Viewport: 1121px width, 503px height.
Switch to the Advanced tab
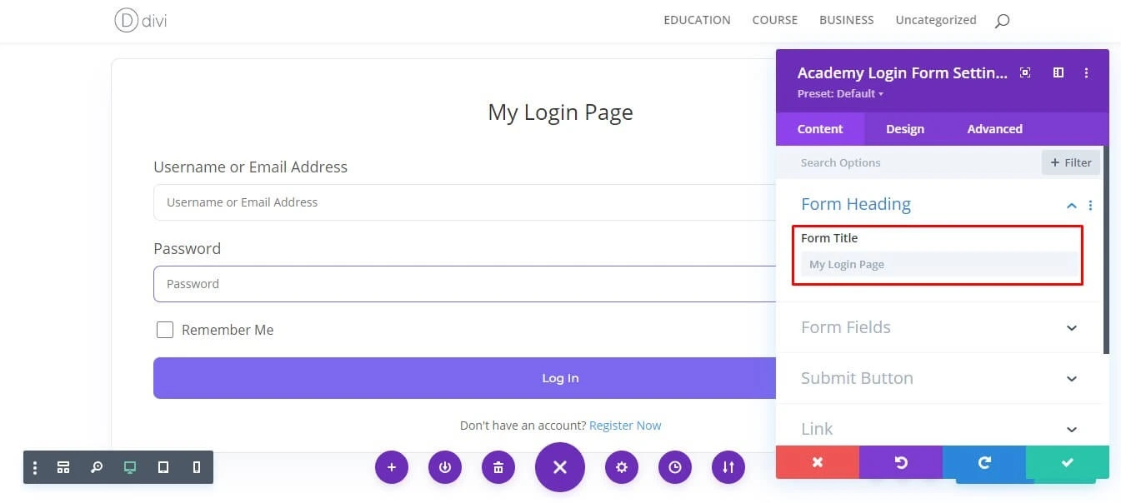(994, 129)
